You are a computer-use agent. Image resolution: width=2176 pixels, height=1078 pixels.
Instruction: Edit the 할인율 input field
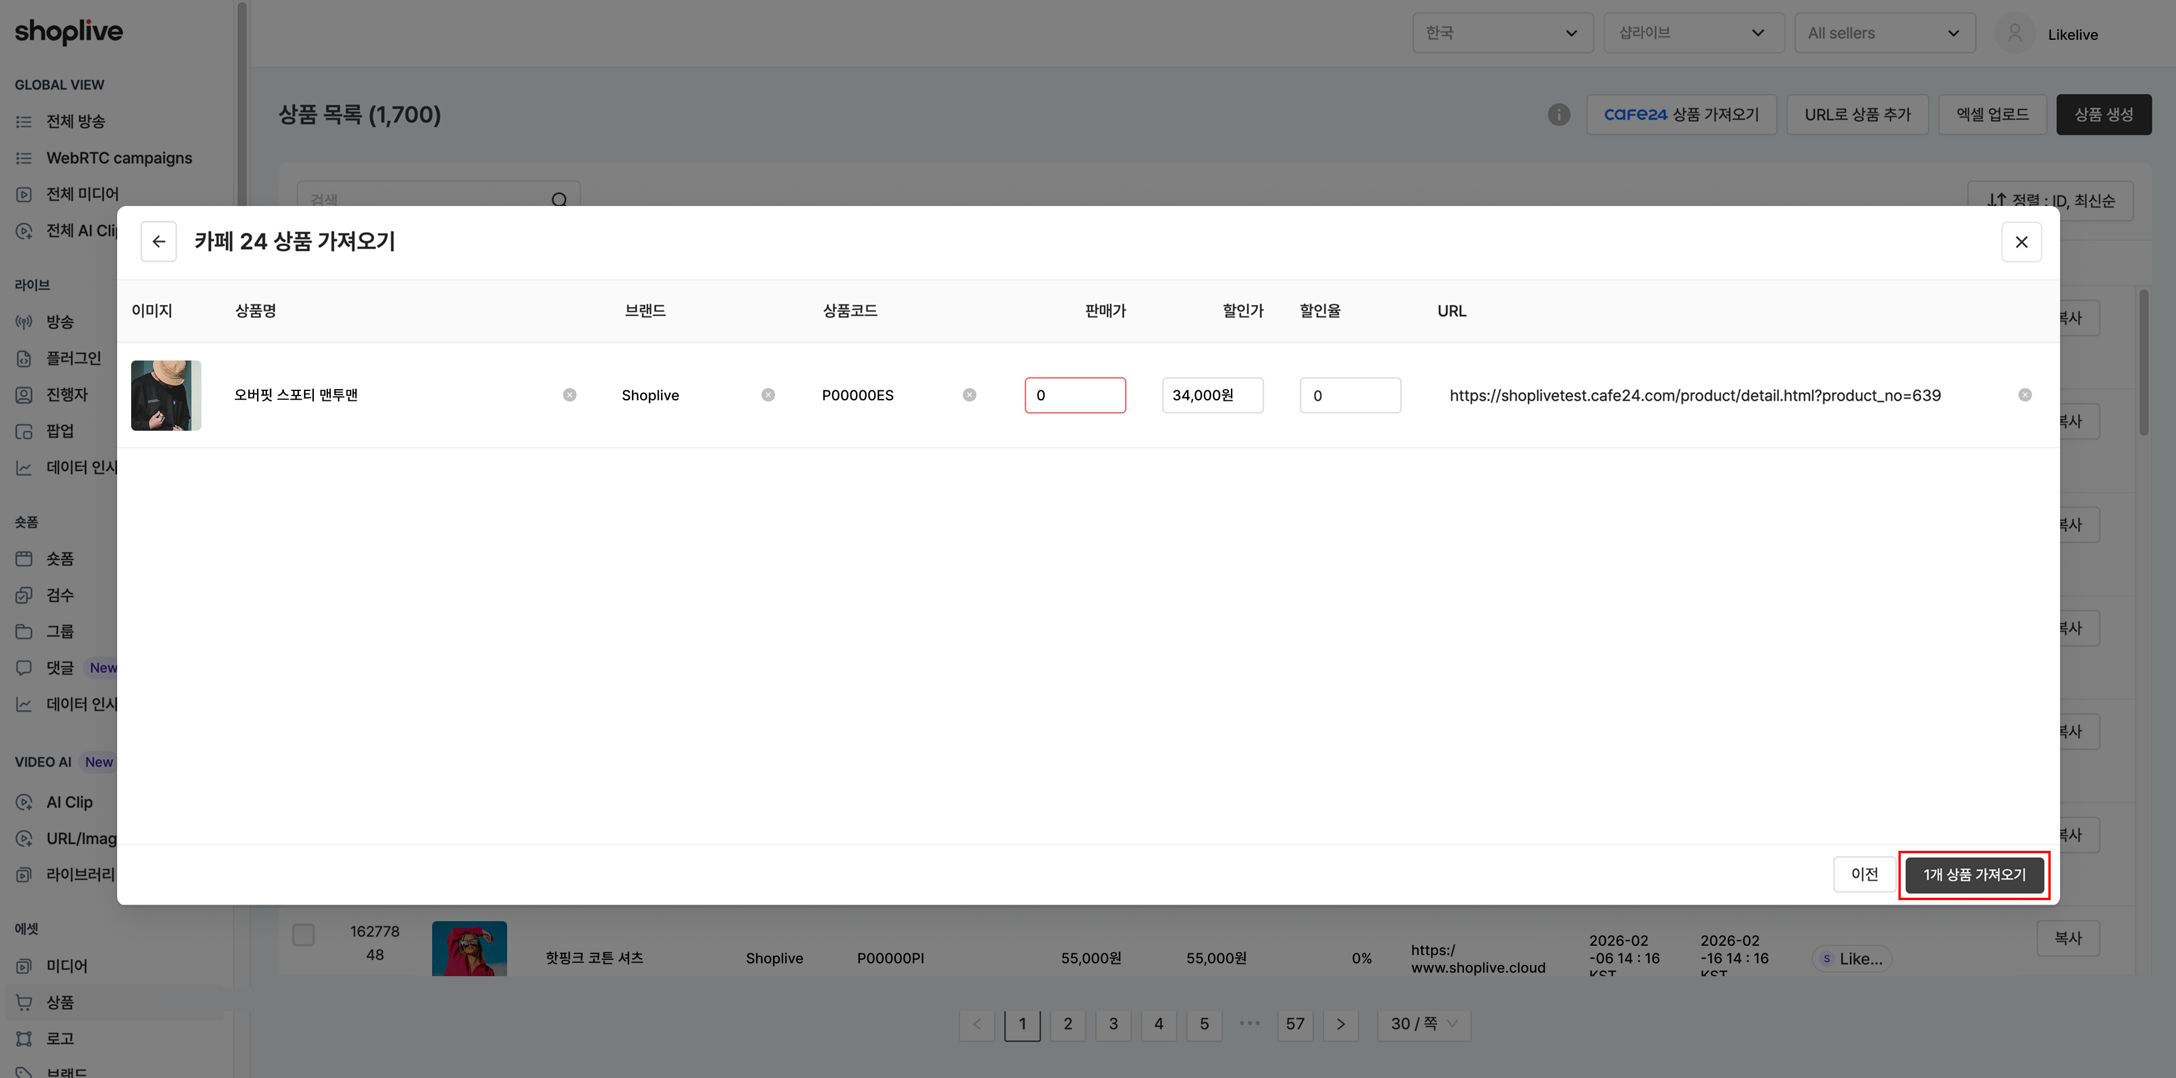click(1350, 395)
